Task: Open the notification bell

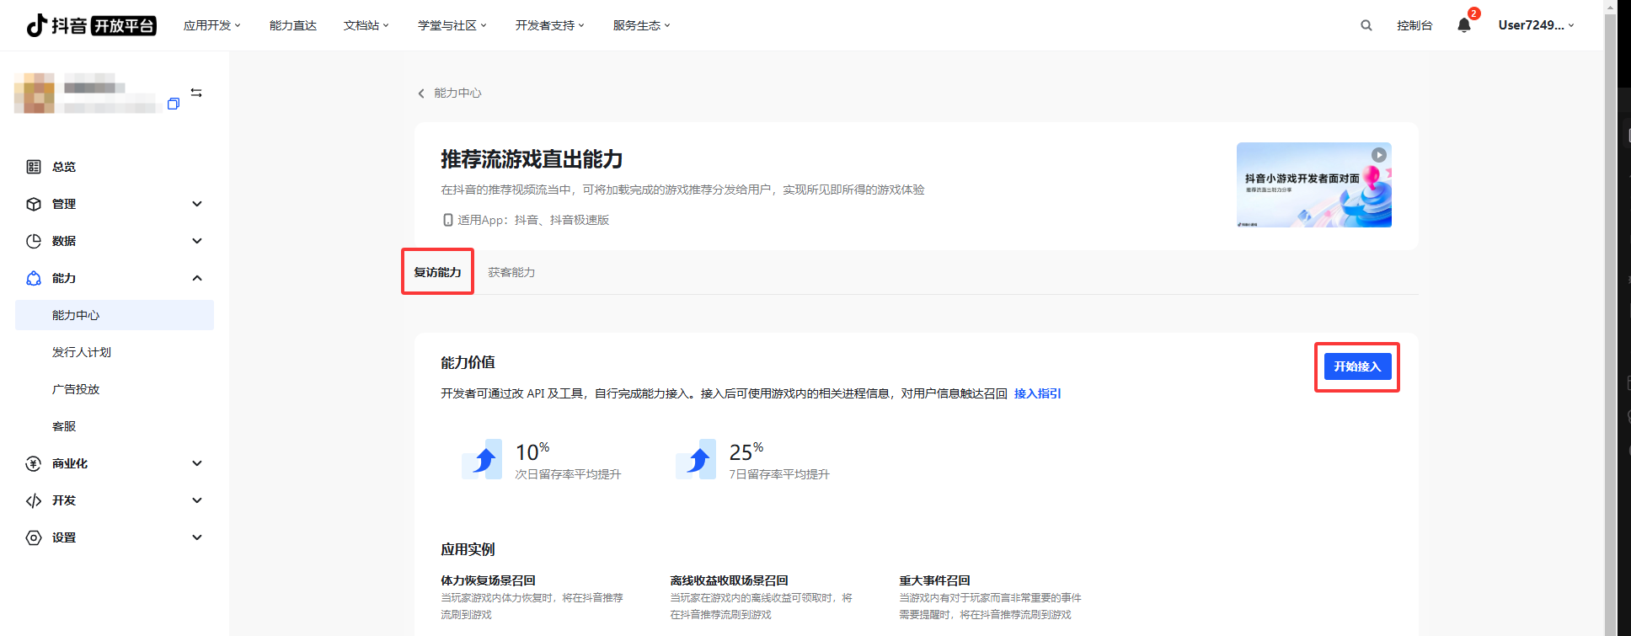Action: pyautogui.click(x=1464, y=25)
